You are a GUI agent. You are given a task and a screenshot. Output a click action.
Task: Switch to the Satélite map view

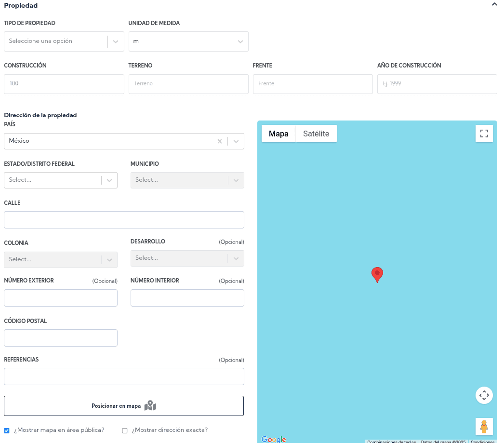[x=316, y=134]
